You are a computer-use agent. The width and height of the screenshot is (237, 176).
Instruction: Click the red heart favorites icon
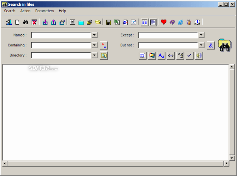pos(163,22)
